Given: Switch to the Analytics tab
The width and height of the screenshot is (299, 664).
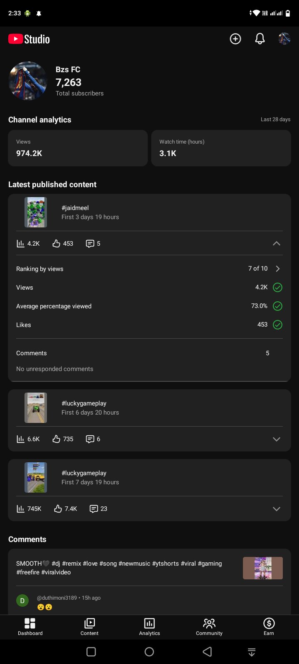Looking at the screenshot, I should tap(149, 627).
